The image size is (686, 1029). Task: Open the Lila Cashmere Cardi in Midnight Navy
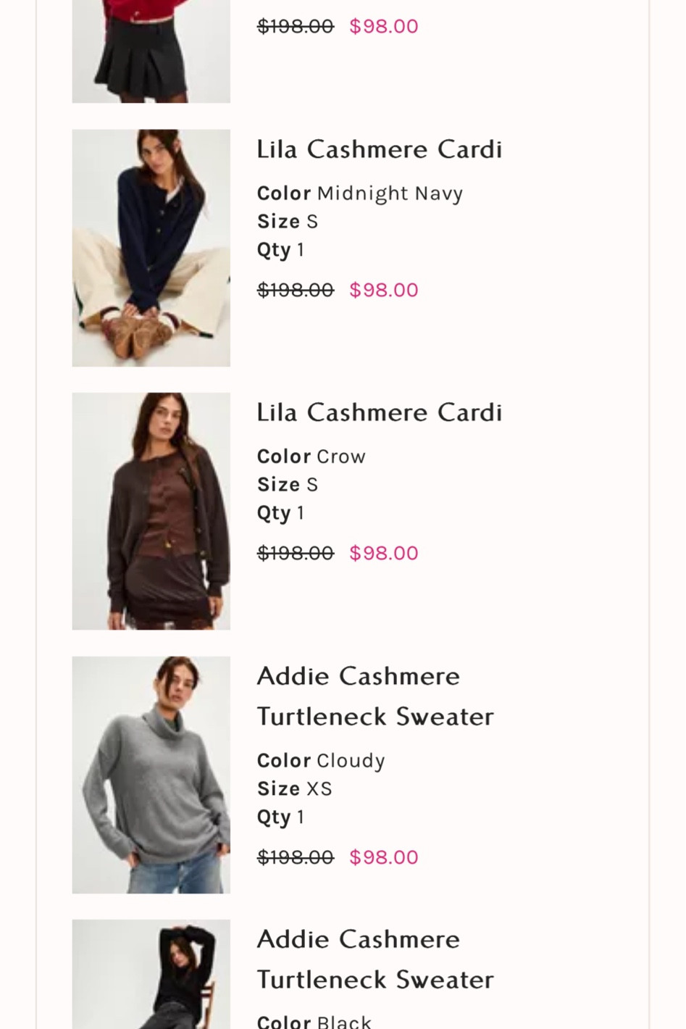click(380, 149)
